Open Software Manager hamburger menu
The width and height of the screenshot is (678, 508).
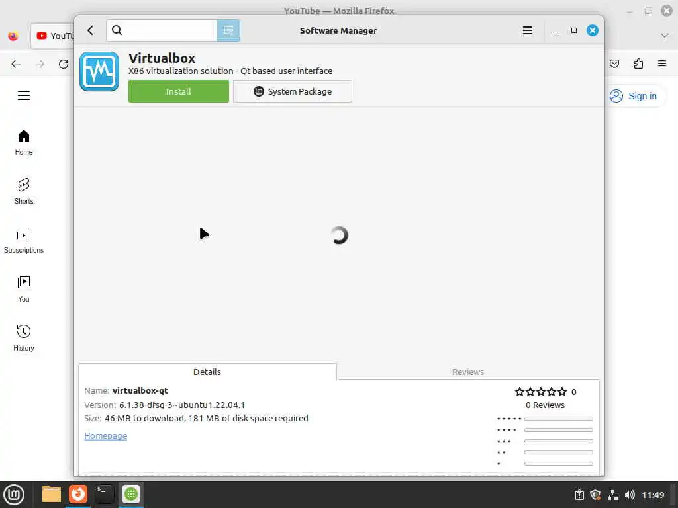[528, 30]
